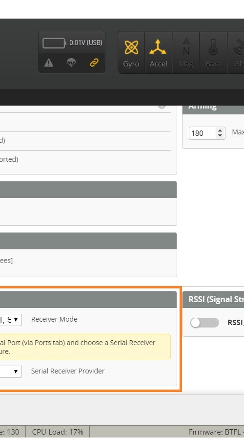This screenshot has width=244, height=438.
Task: Open the Serial Receiver Provider dropdown
Action: tap(11, 372)
